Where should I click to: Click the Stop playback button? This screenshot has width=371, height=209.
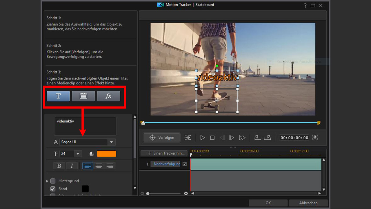coord(212,138)
